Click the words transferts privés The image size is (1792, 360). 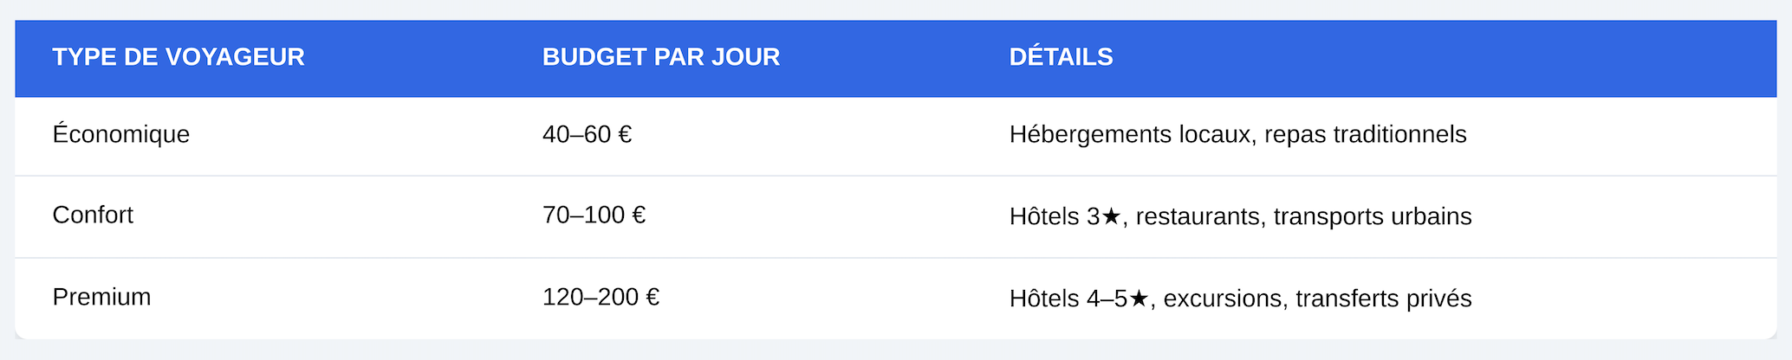[1383, 299]
